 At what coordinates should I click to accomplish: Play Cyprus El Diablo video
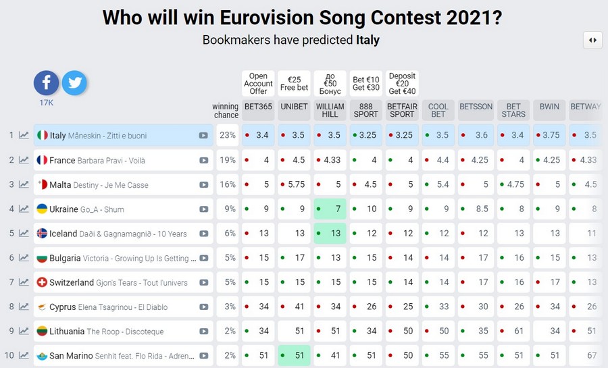(x=203, y=307)
